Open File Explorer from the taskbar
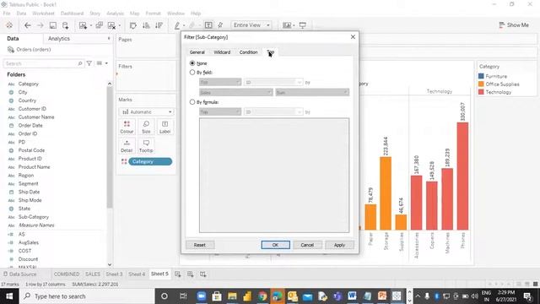Viewport: 540px width, 304px height. [233, 296]
